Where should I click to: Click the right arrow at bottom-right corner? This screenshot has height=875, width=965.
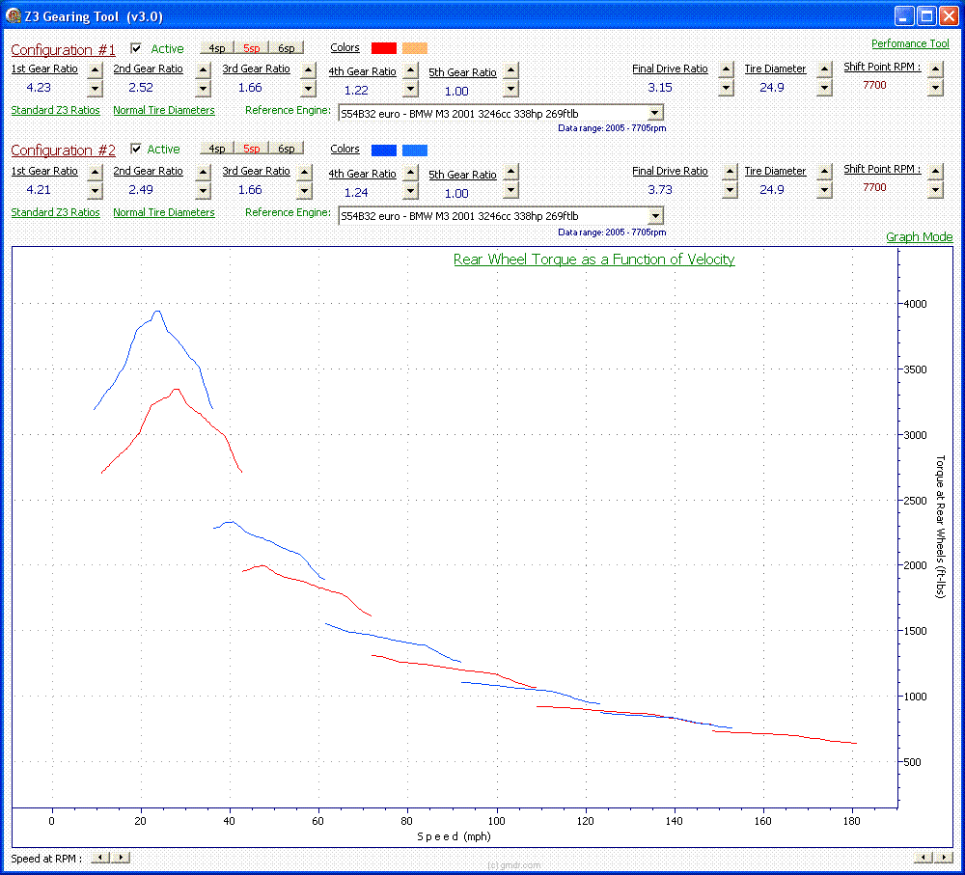tap(942, 857)
